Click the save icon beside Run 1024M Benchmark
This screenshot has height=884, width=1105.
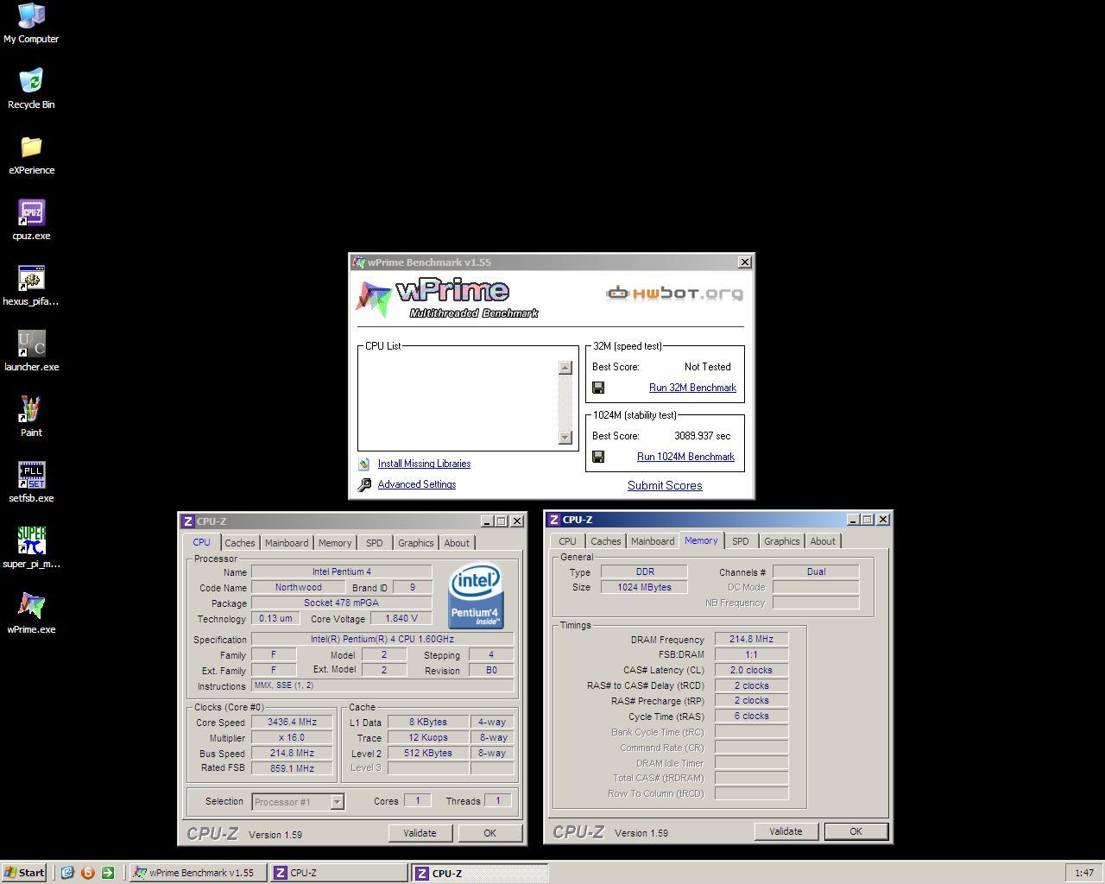pyautogui.click(x=598, y=457)
